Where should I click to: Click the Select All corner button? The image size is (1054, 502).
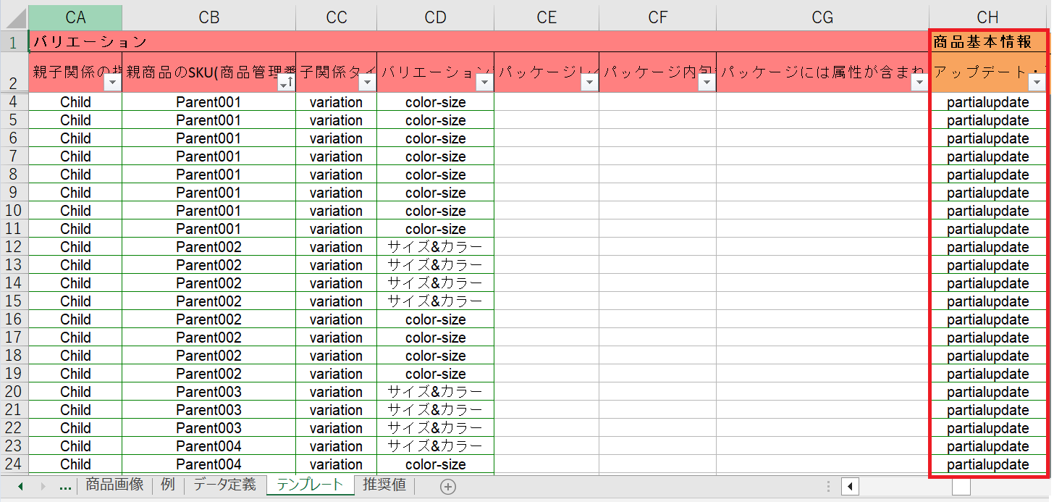click(x=14, y=18)
